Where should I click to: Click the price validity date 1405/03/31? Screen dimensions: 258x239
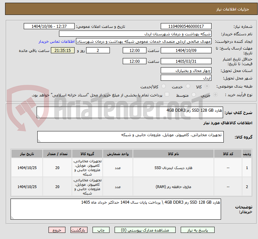[x=186, y=61]
